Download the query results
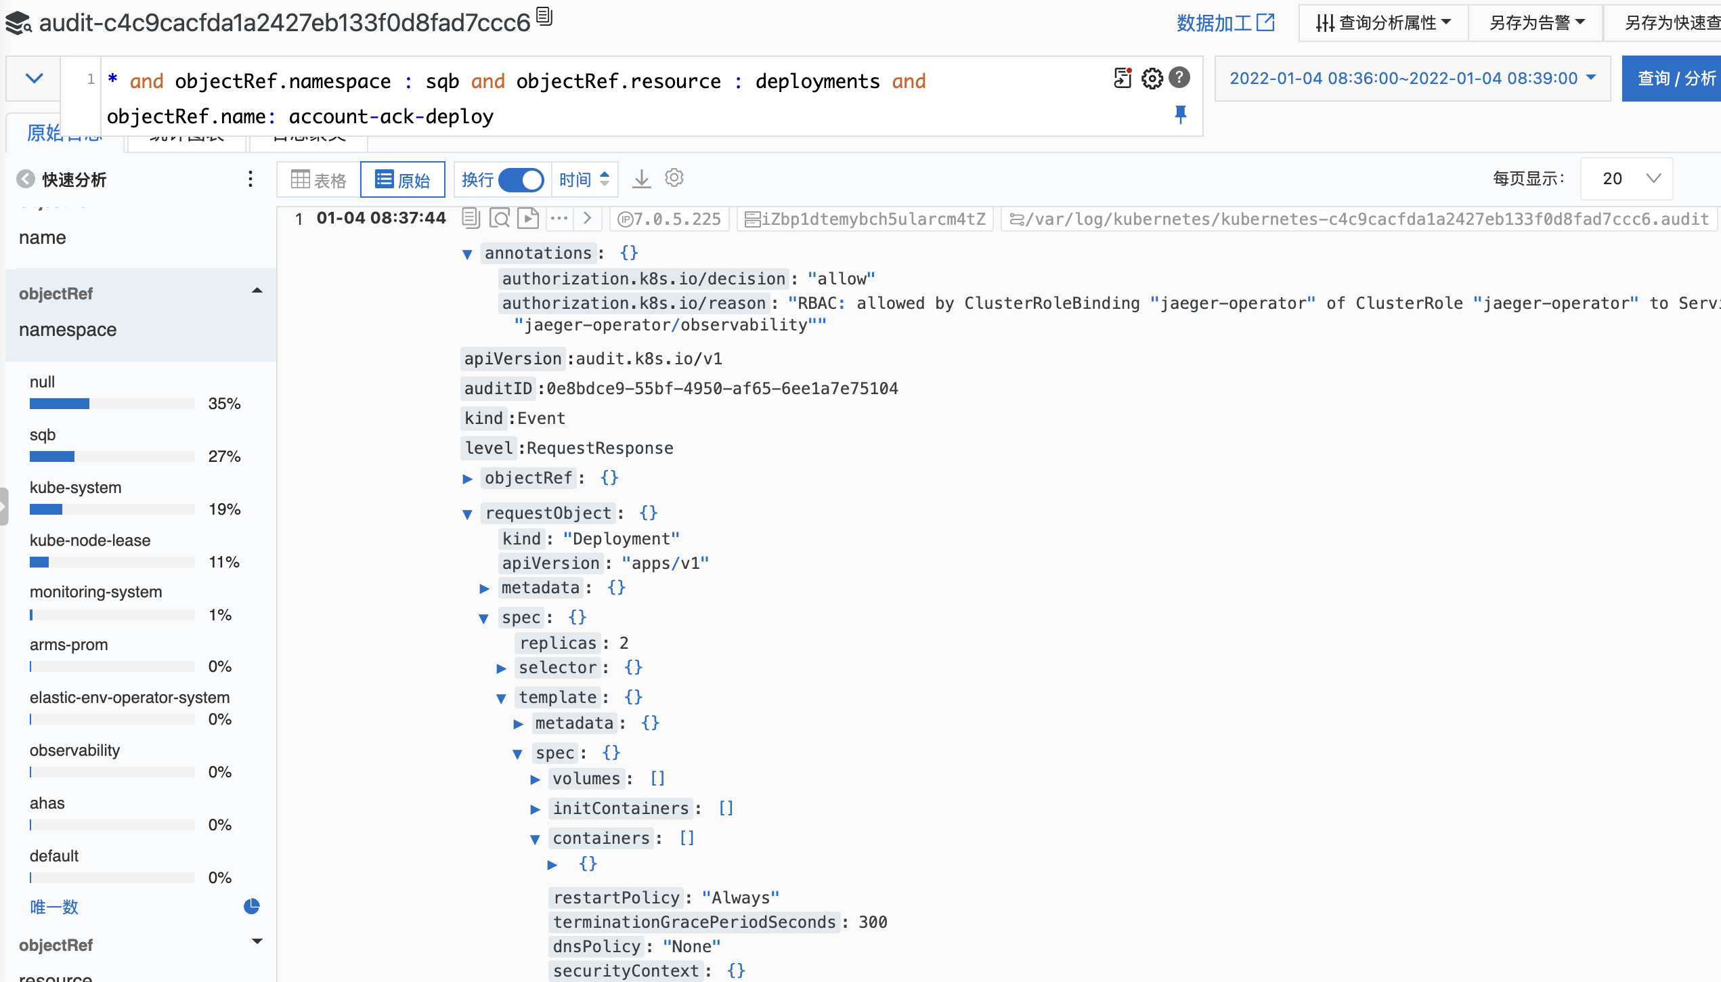The height and width of the screenshot is (982, 1721). [640, 178]
